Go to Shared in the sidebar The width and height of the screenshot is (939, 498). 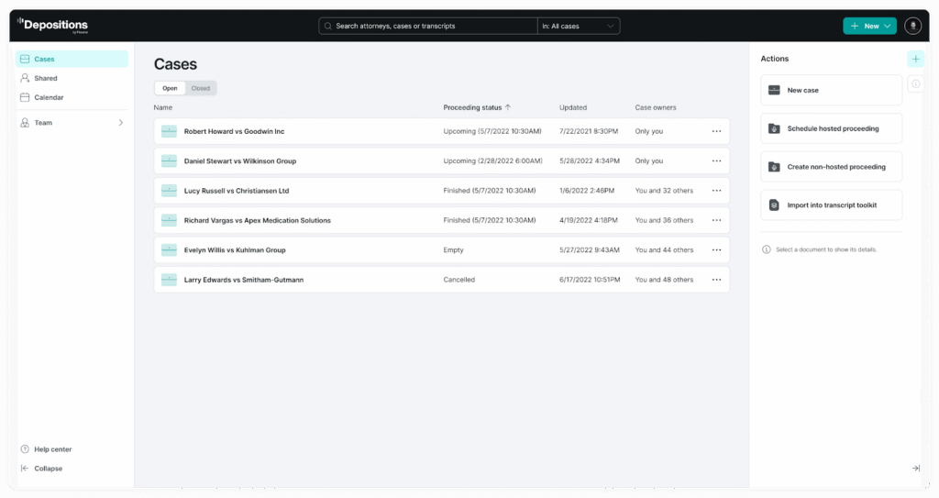point(45,78)
